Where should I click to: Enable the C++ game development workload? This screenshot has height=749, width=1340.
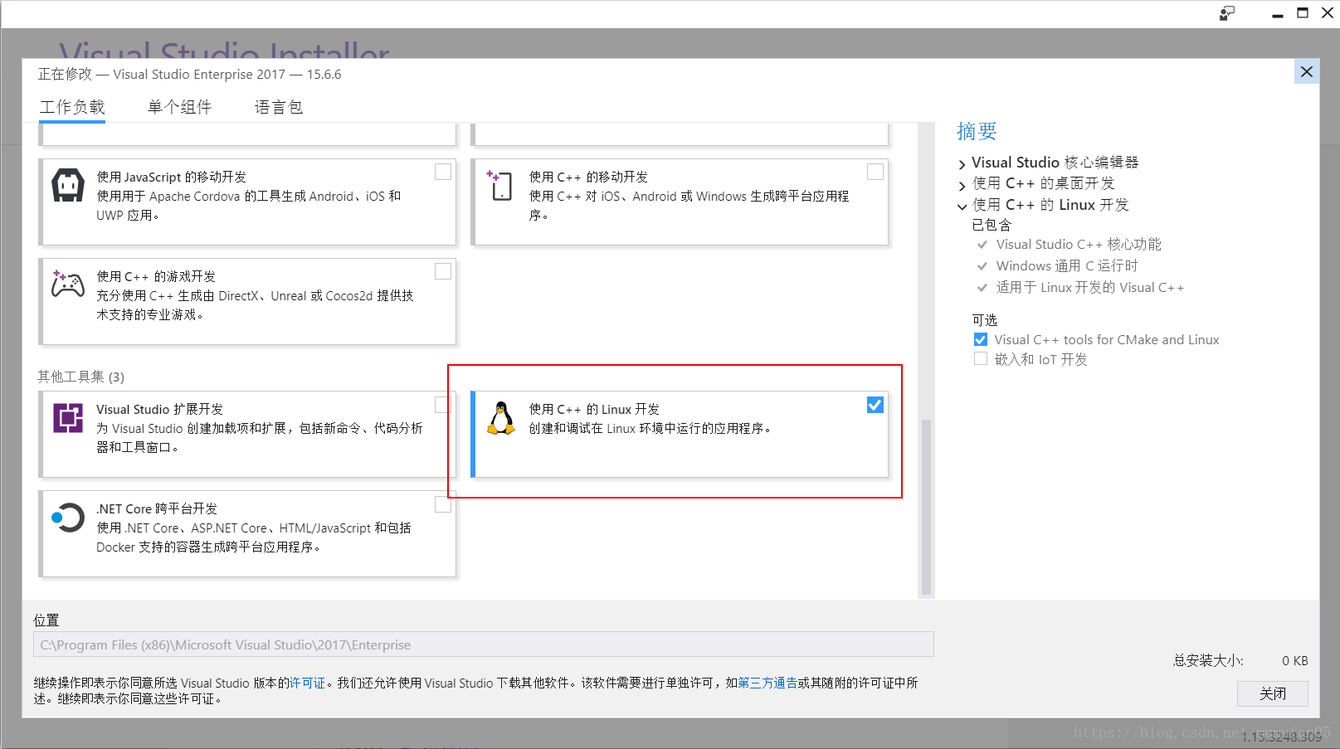tap(443, 271)
